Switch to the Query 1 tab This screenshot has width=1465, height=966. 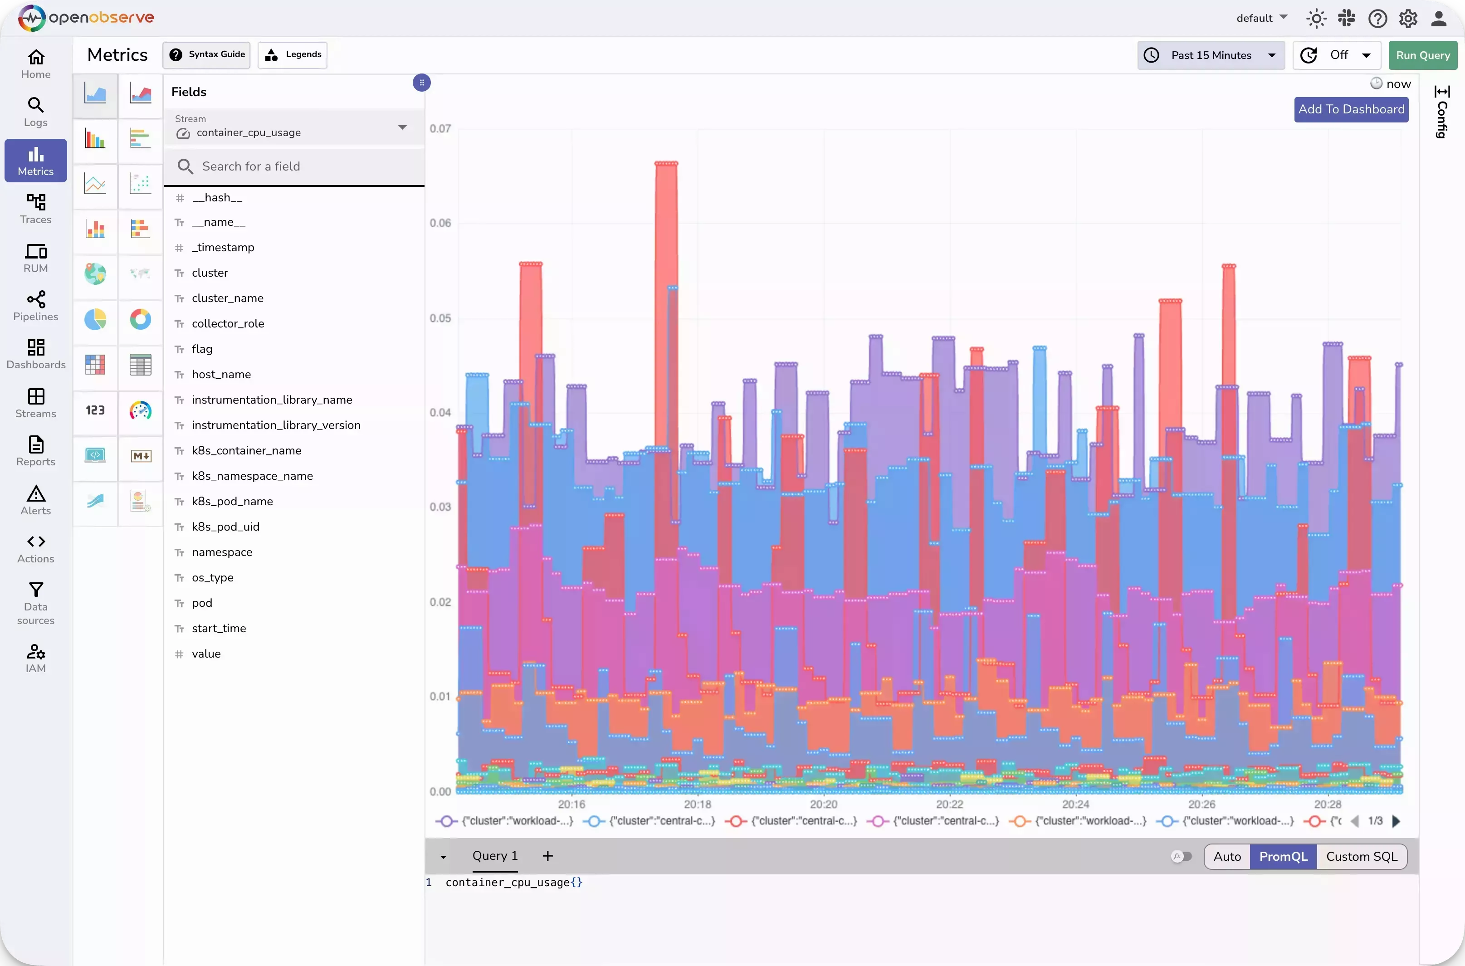495,856
